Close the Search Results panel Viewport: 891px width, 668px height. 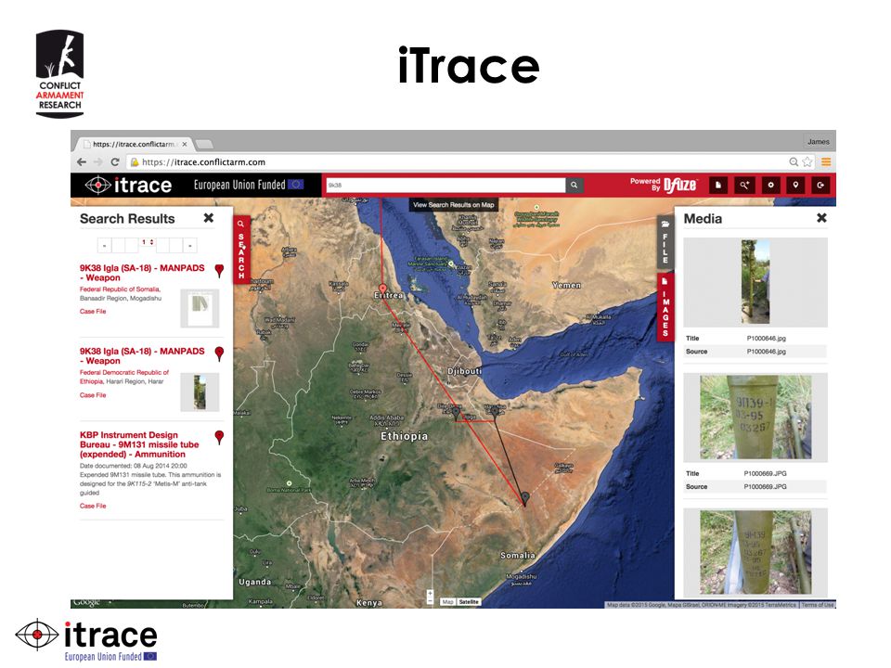coord(209,217)
